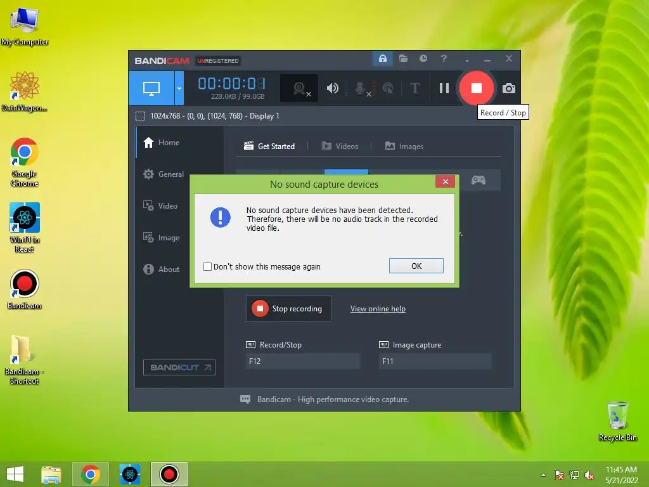Click the network tray icon
Viewport: 649px width, 487px height.
(574, 475)
